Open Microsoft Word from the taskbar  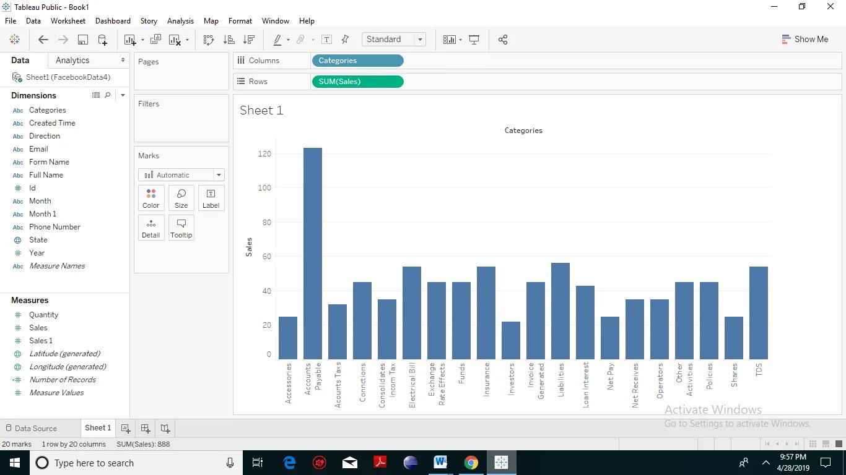point(441,463)
